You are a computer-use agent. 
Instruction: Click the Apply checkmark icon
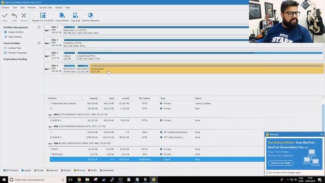coord(5,16)
